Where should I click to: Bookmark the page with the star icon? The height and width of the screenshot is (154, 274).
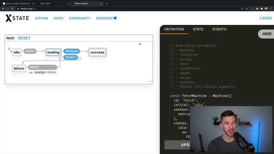[247, 9]
